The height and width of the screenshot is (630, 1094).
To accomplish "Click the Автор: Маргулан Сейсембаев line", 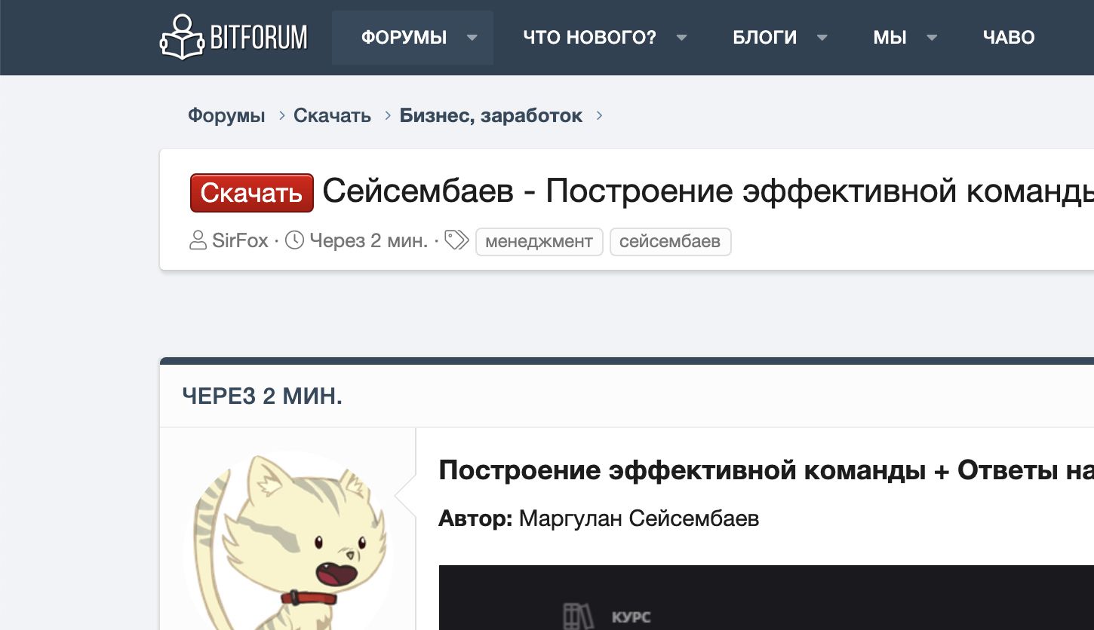I will [598, 518].
